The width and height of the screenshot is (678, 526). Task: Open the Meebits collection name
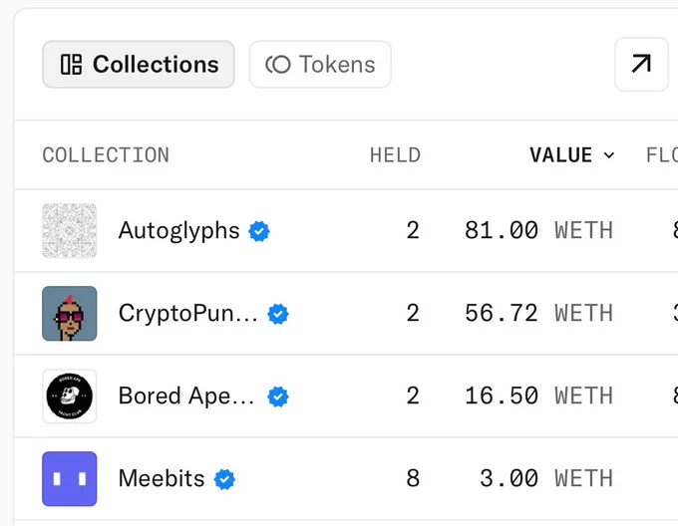click(162, 478)
